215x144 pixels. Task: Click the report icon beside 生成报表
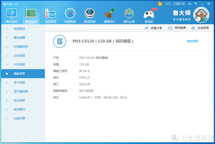193,28
